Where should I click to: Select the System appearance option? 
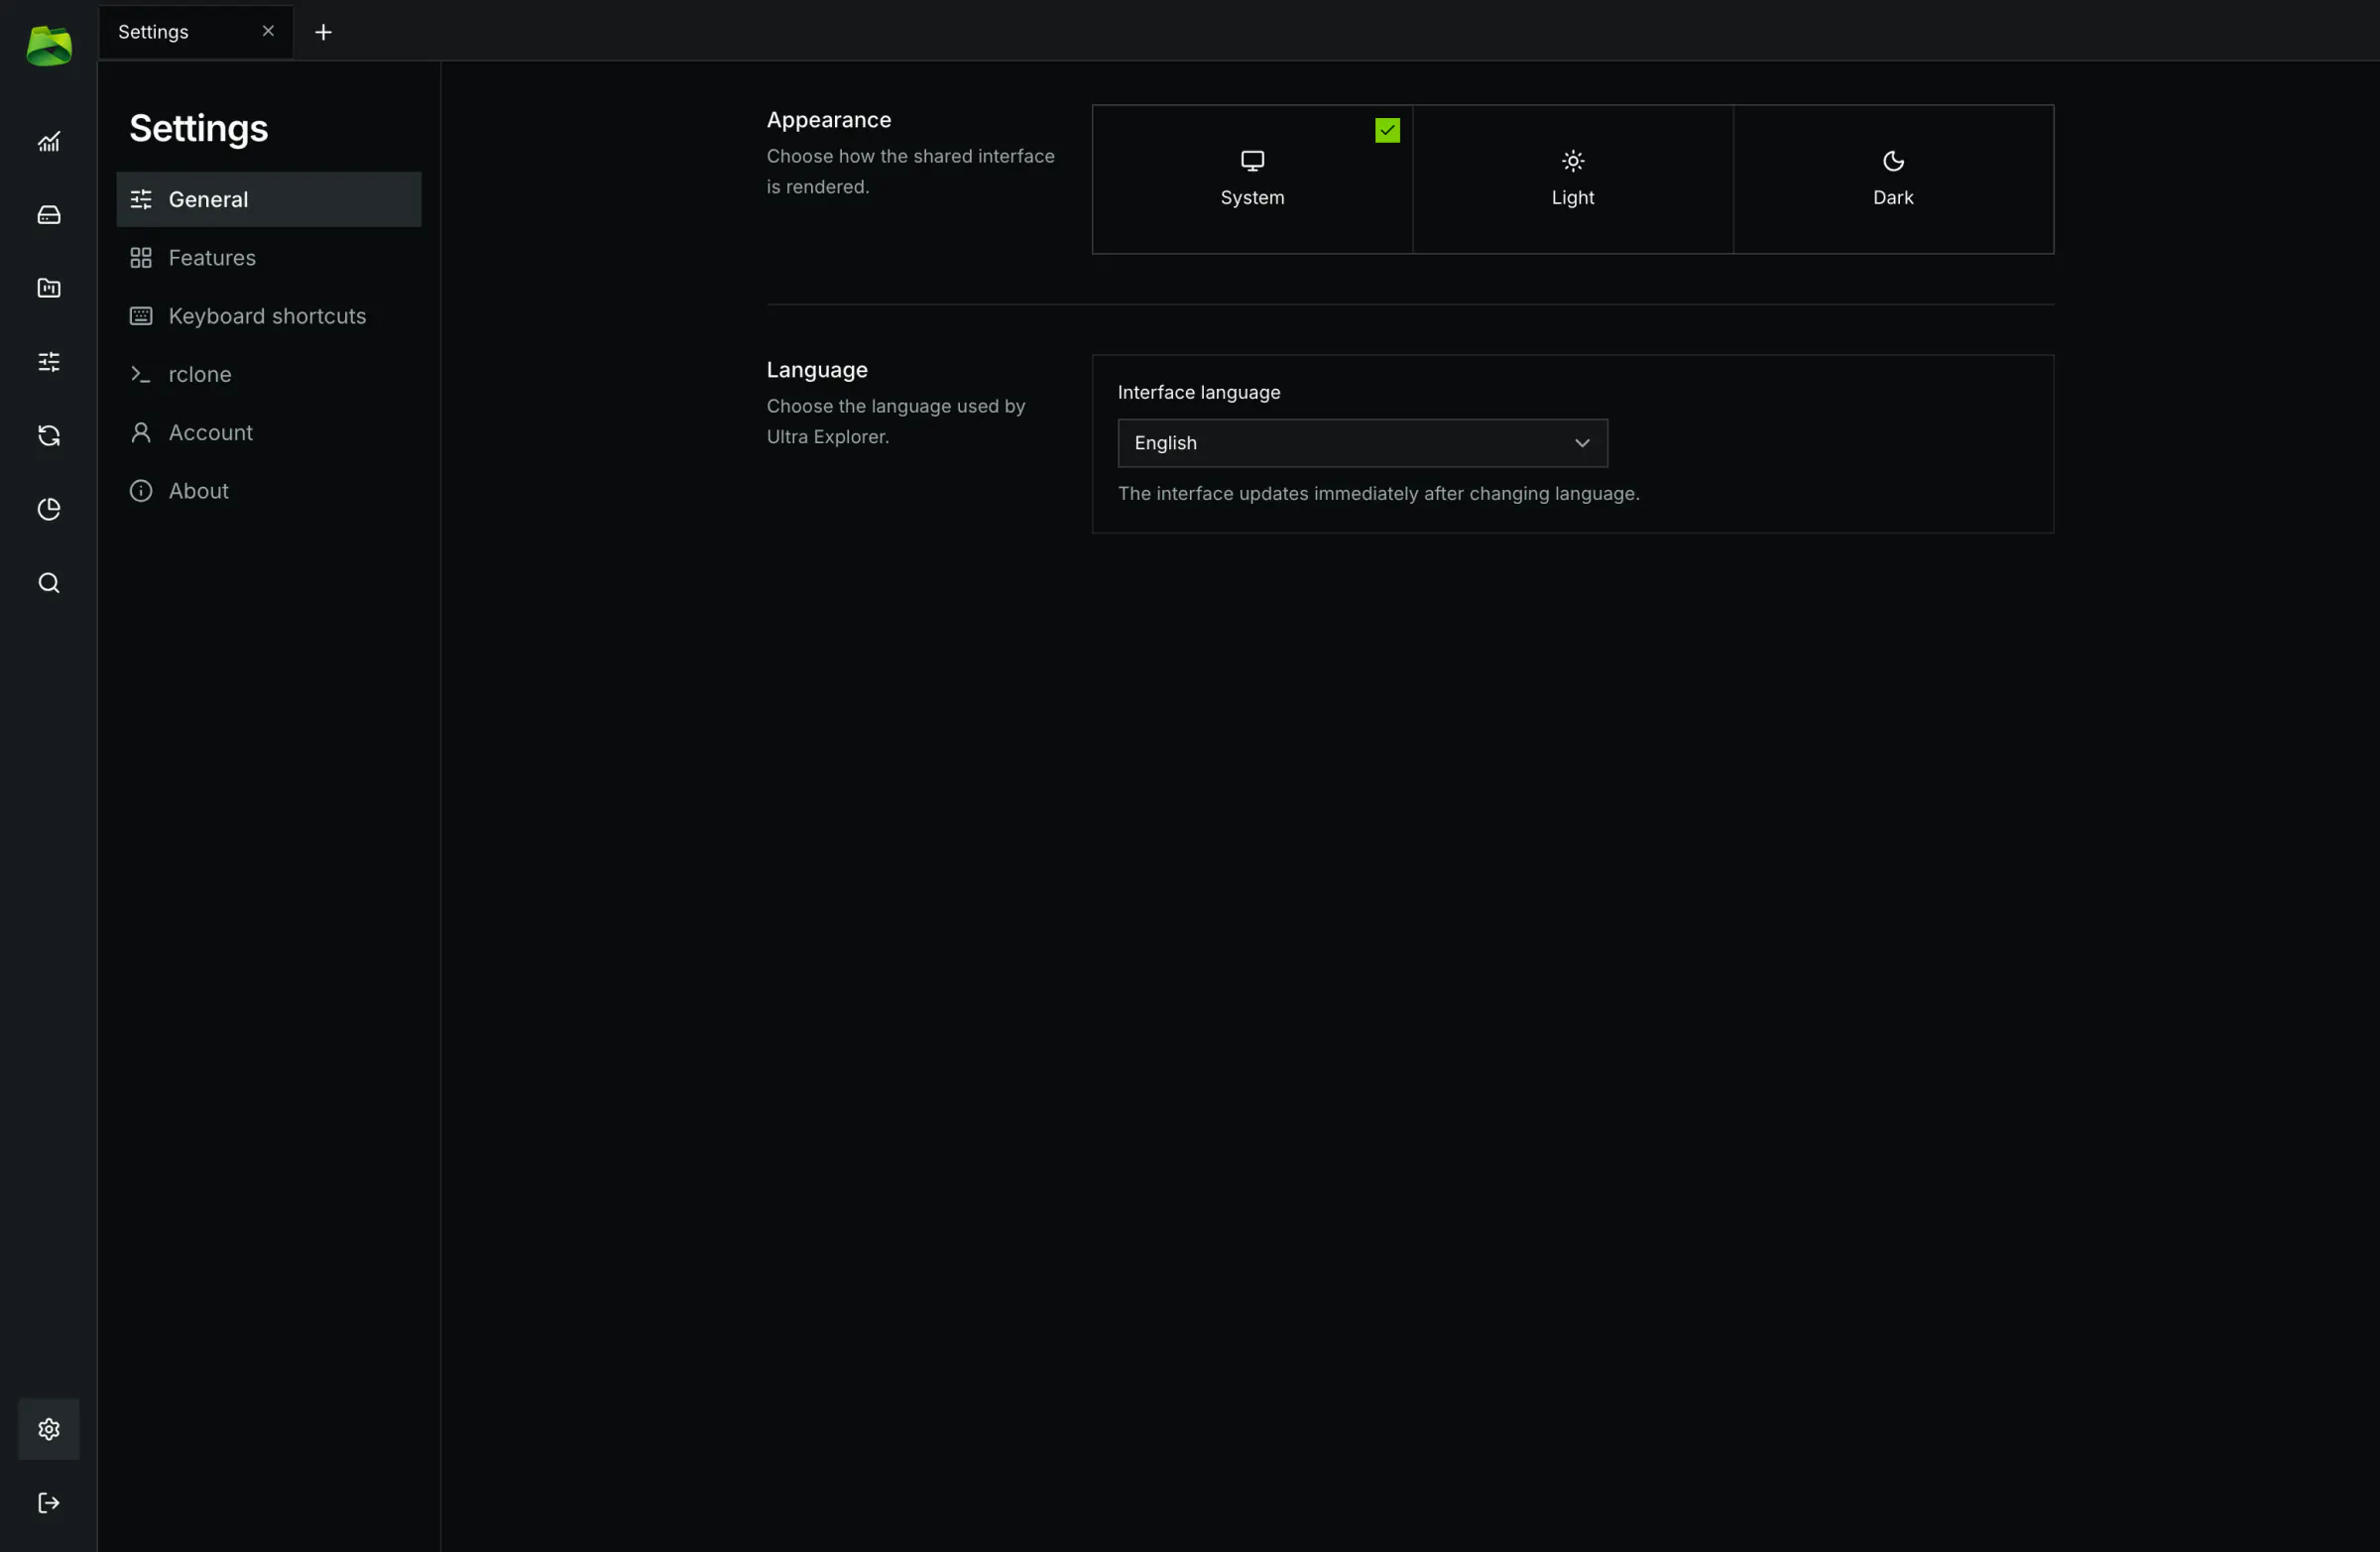[x=1252, y=179]
